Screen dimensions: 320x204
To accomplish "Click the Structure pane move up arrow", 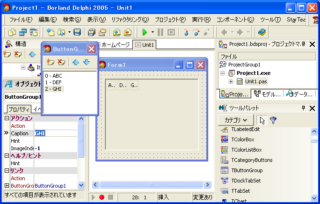I will pos(32,54).
